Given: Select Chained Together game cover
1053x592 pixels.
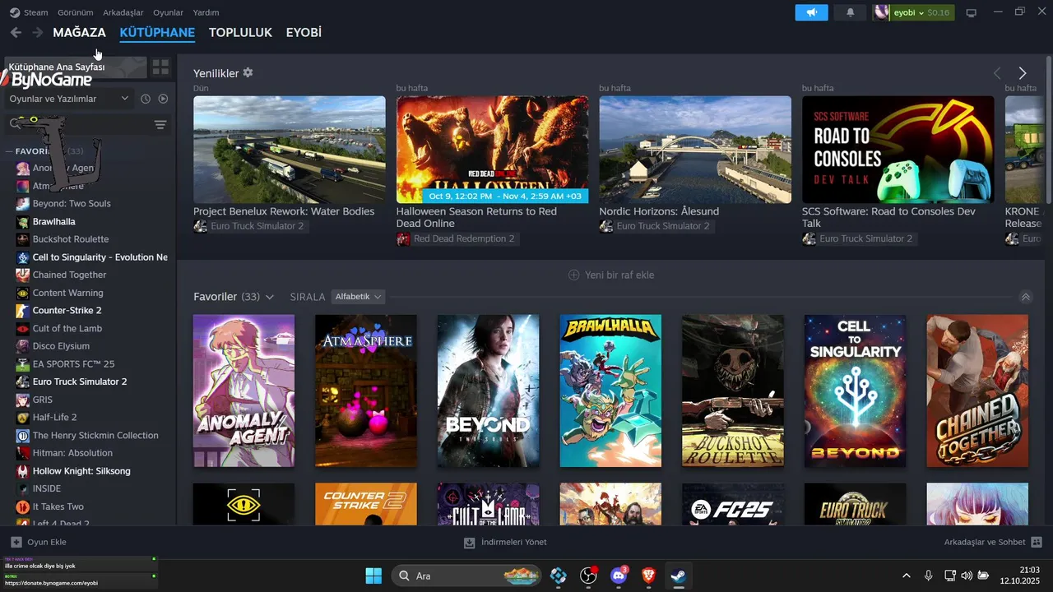Looking at the screenshot, I should pyautogui.click(x=977, y=391).
